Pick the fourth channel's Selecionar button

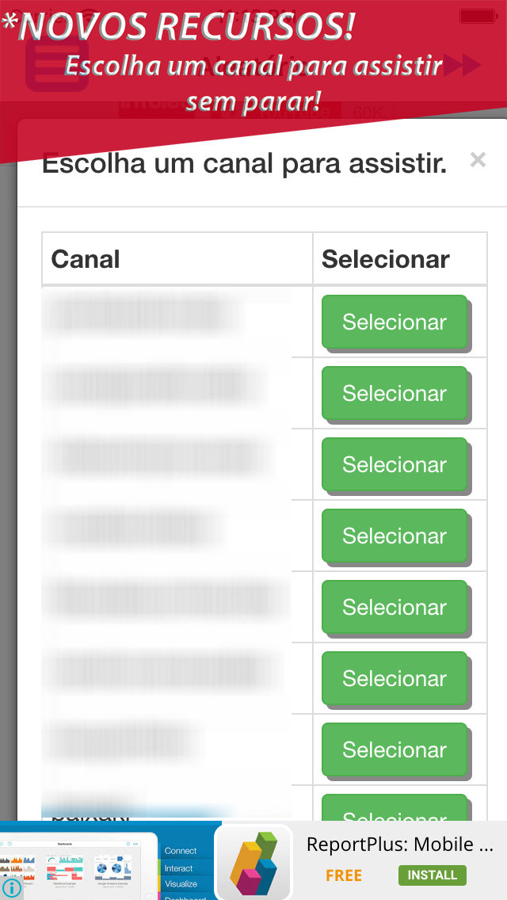[394, 536]
